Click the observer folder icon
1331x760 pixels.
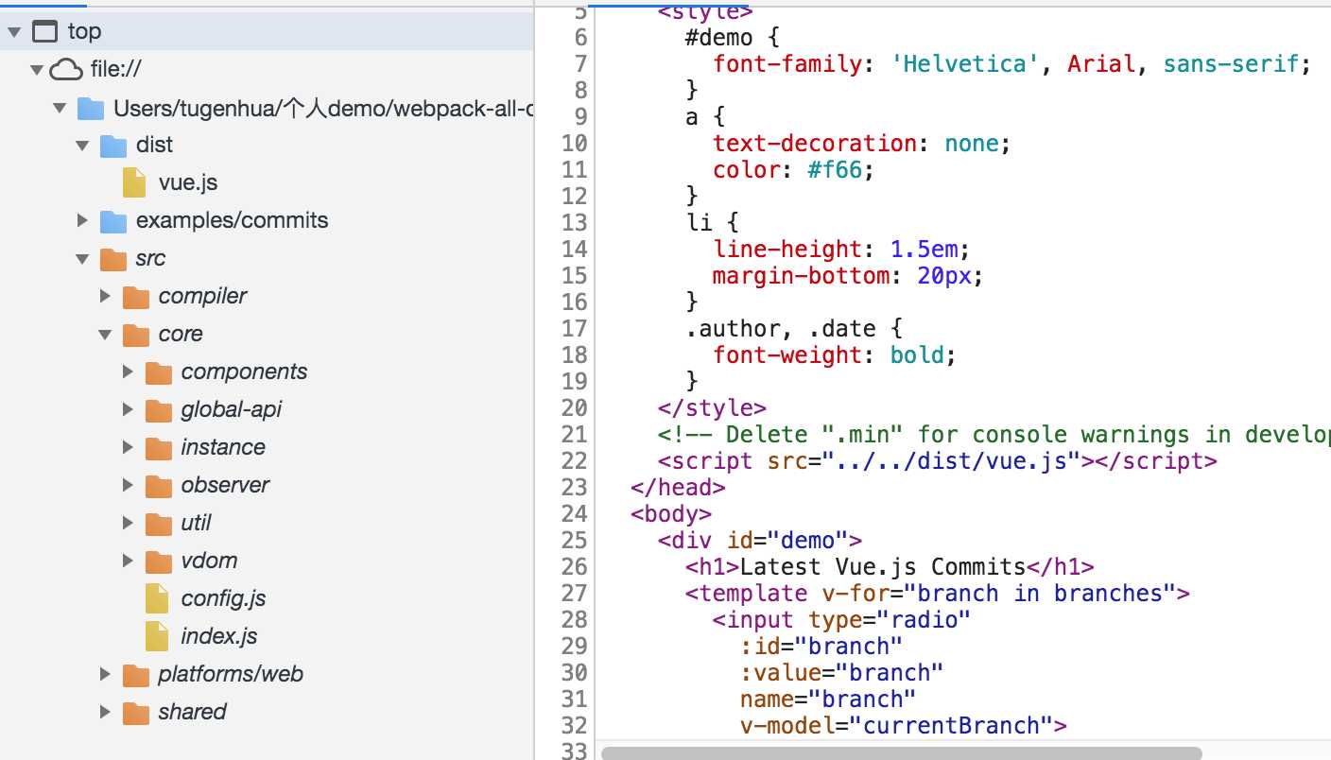point(159,486)
